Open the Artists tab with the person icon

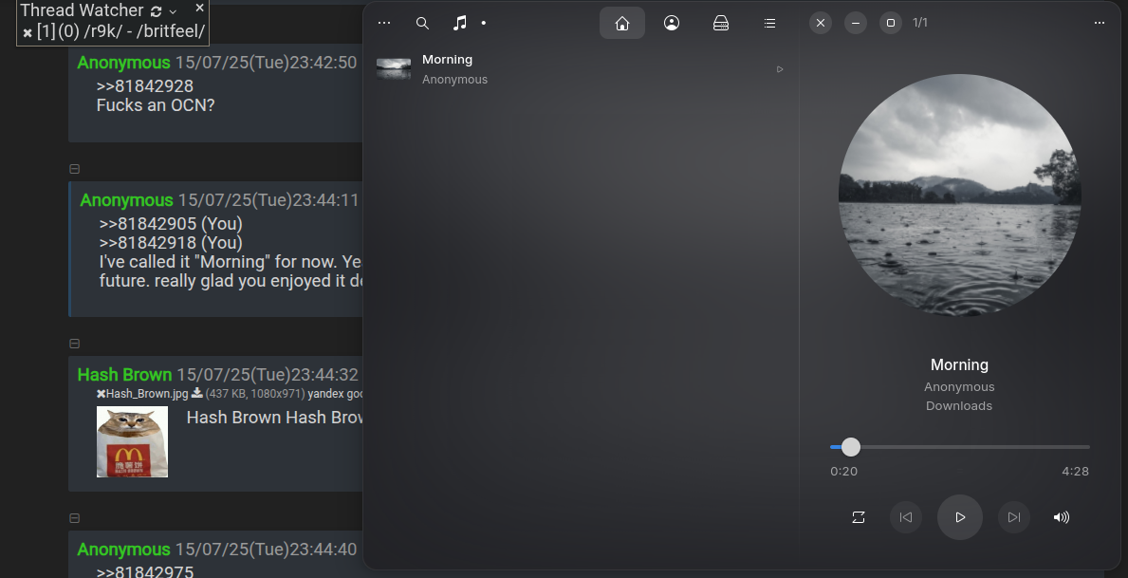coord(671,23)
